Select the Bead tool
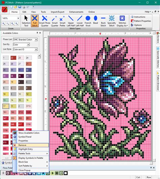 coord(96,20)
